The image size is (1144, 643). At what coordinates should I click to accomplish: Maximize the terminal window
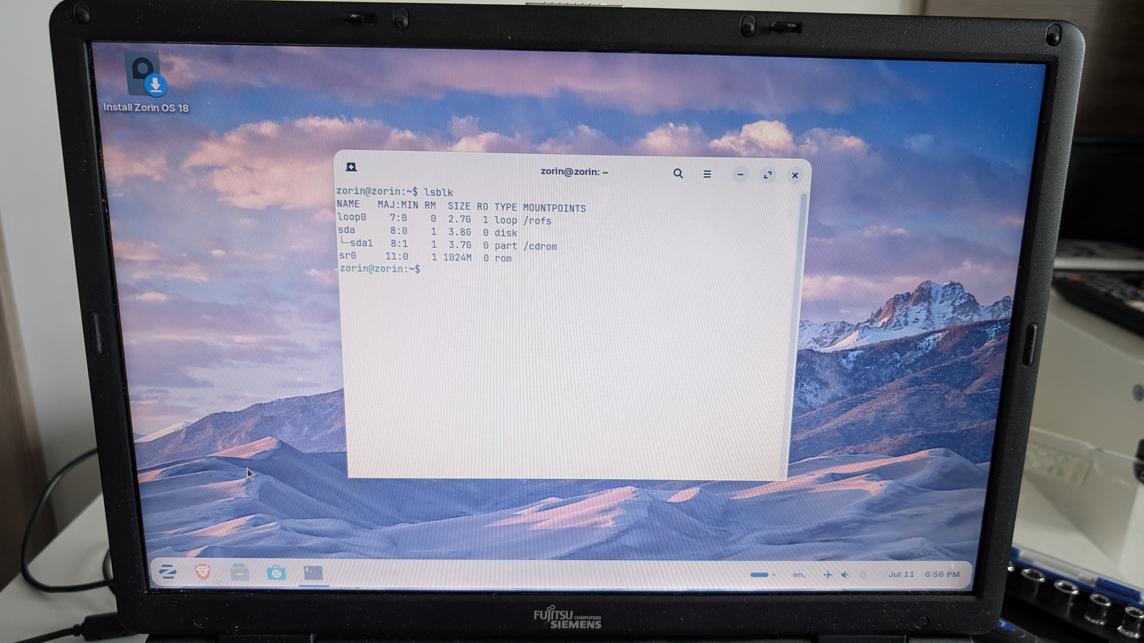tap(767, 175)
